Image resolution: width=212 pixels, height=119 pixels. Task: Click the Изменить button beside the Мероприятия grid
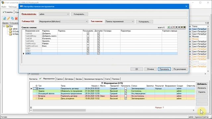coord(202,88)
